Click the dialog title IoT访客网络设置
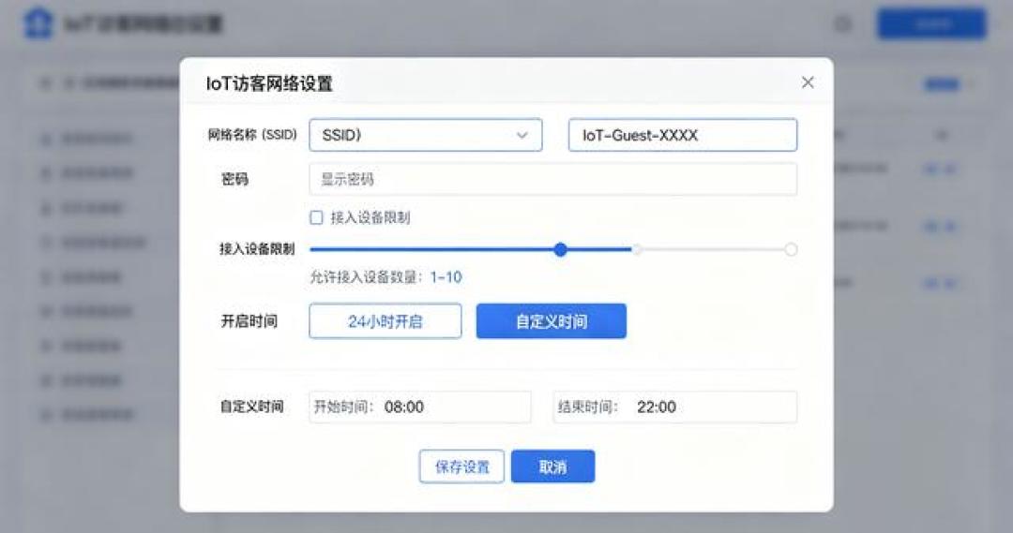The height and width of the screenshot is (533, 1013). click(269, 83)
